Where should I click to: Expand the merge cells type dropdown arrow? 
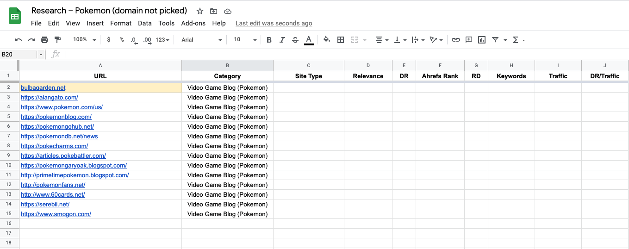366,40
